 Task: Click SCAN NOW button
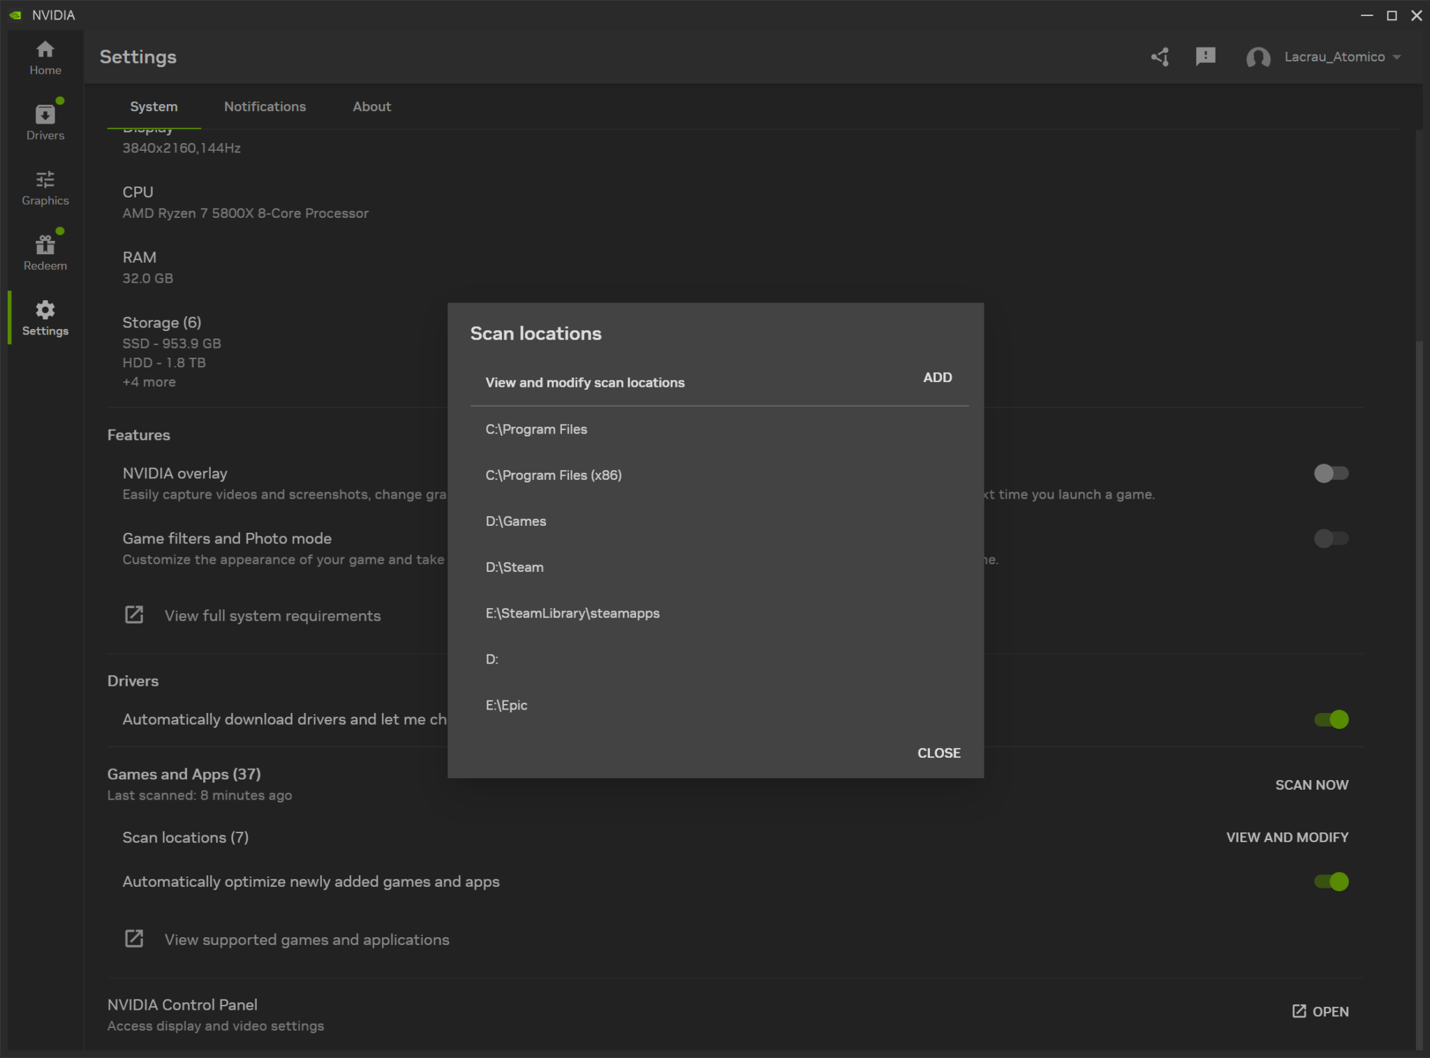(x=1311, y=785)
